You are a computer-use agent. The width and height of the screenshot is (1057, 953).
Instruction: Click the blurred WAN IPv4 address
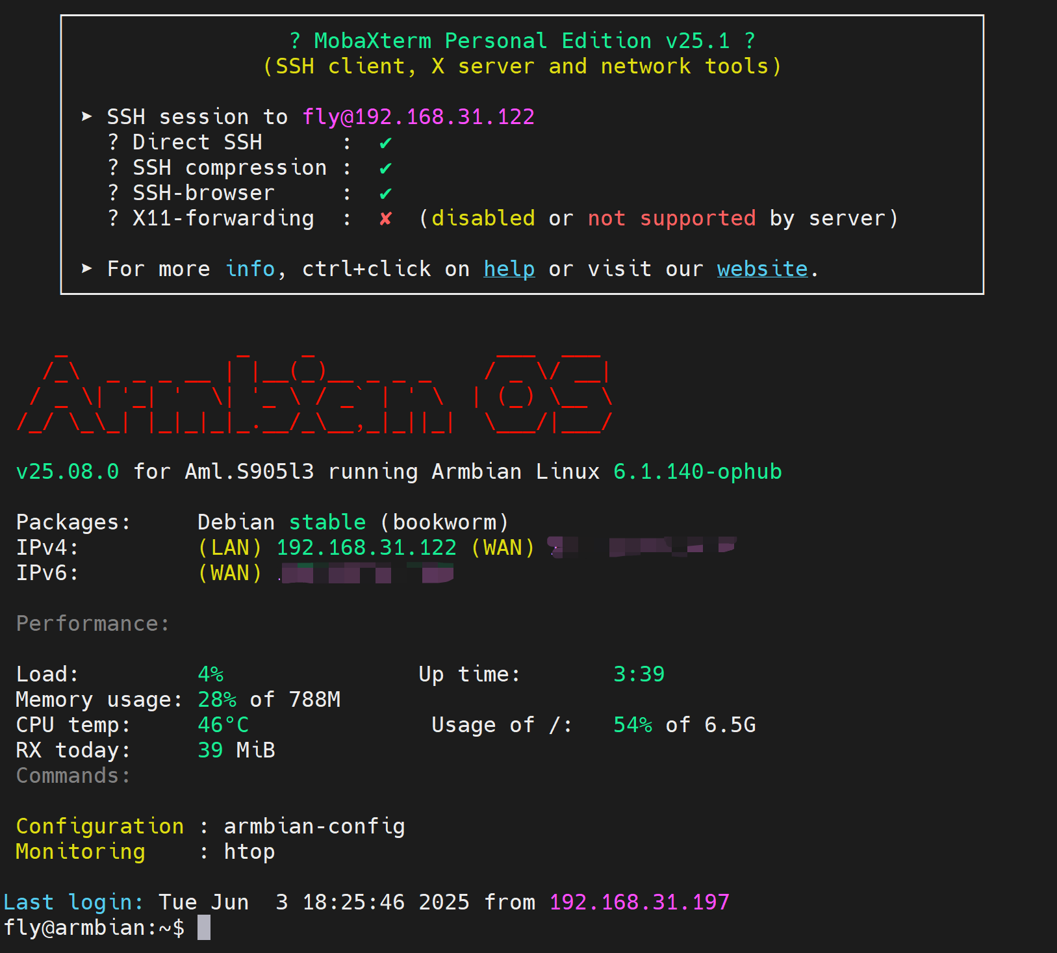coord(643,547)
